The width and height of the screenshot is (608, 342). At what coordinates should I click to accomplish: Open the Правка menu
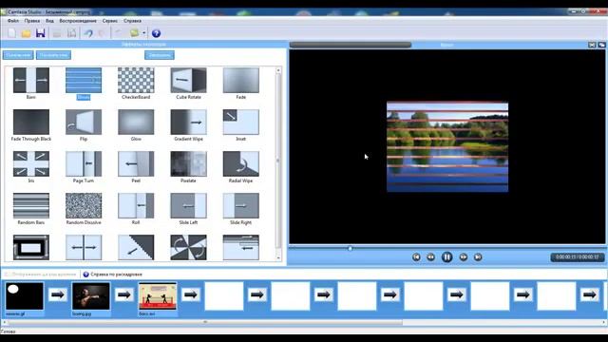(32, 21)
